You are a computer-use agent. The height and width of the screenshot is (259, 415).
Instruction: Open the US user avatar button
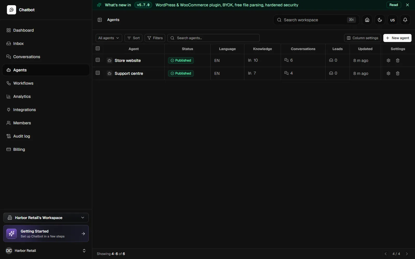(392, 20)
